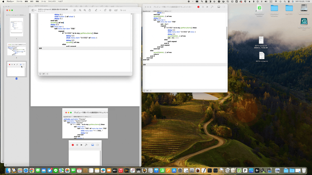The height and width of the screenshot is (175, 312).
Task: Click the Rotate icon in Preview toolbar
Action: pyautogui.click(x=105, y=10)
